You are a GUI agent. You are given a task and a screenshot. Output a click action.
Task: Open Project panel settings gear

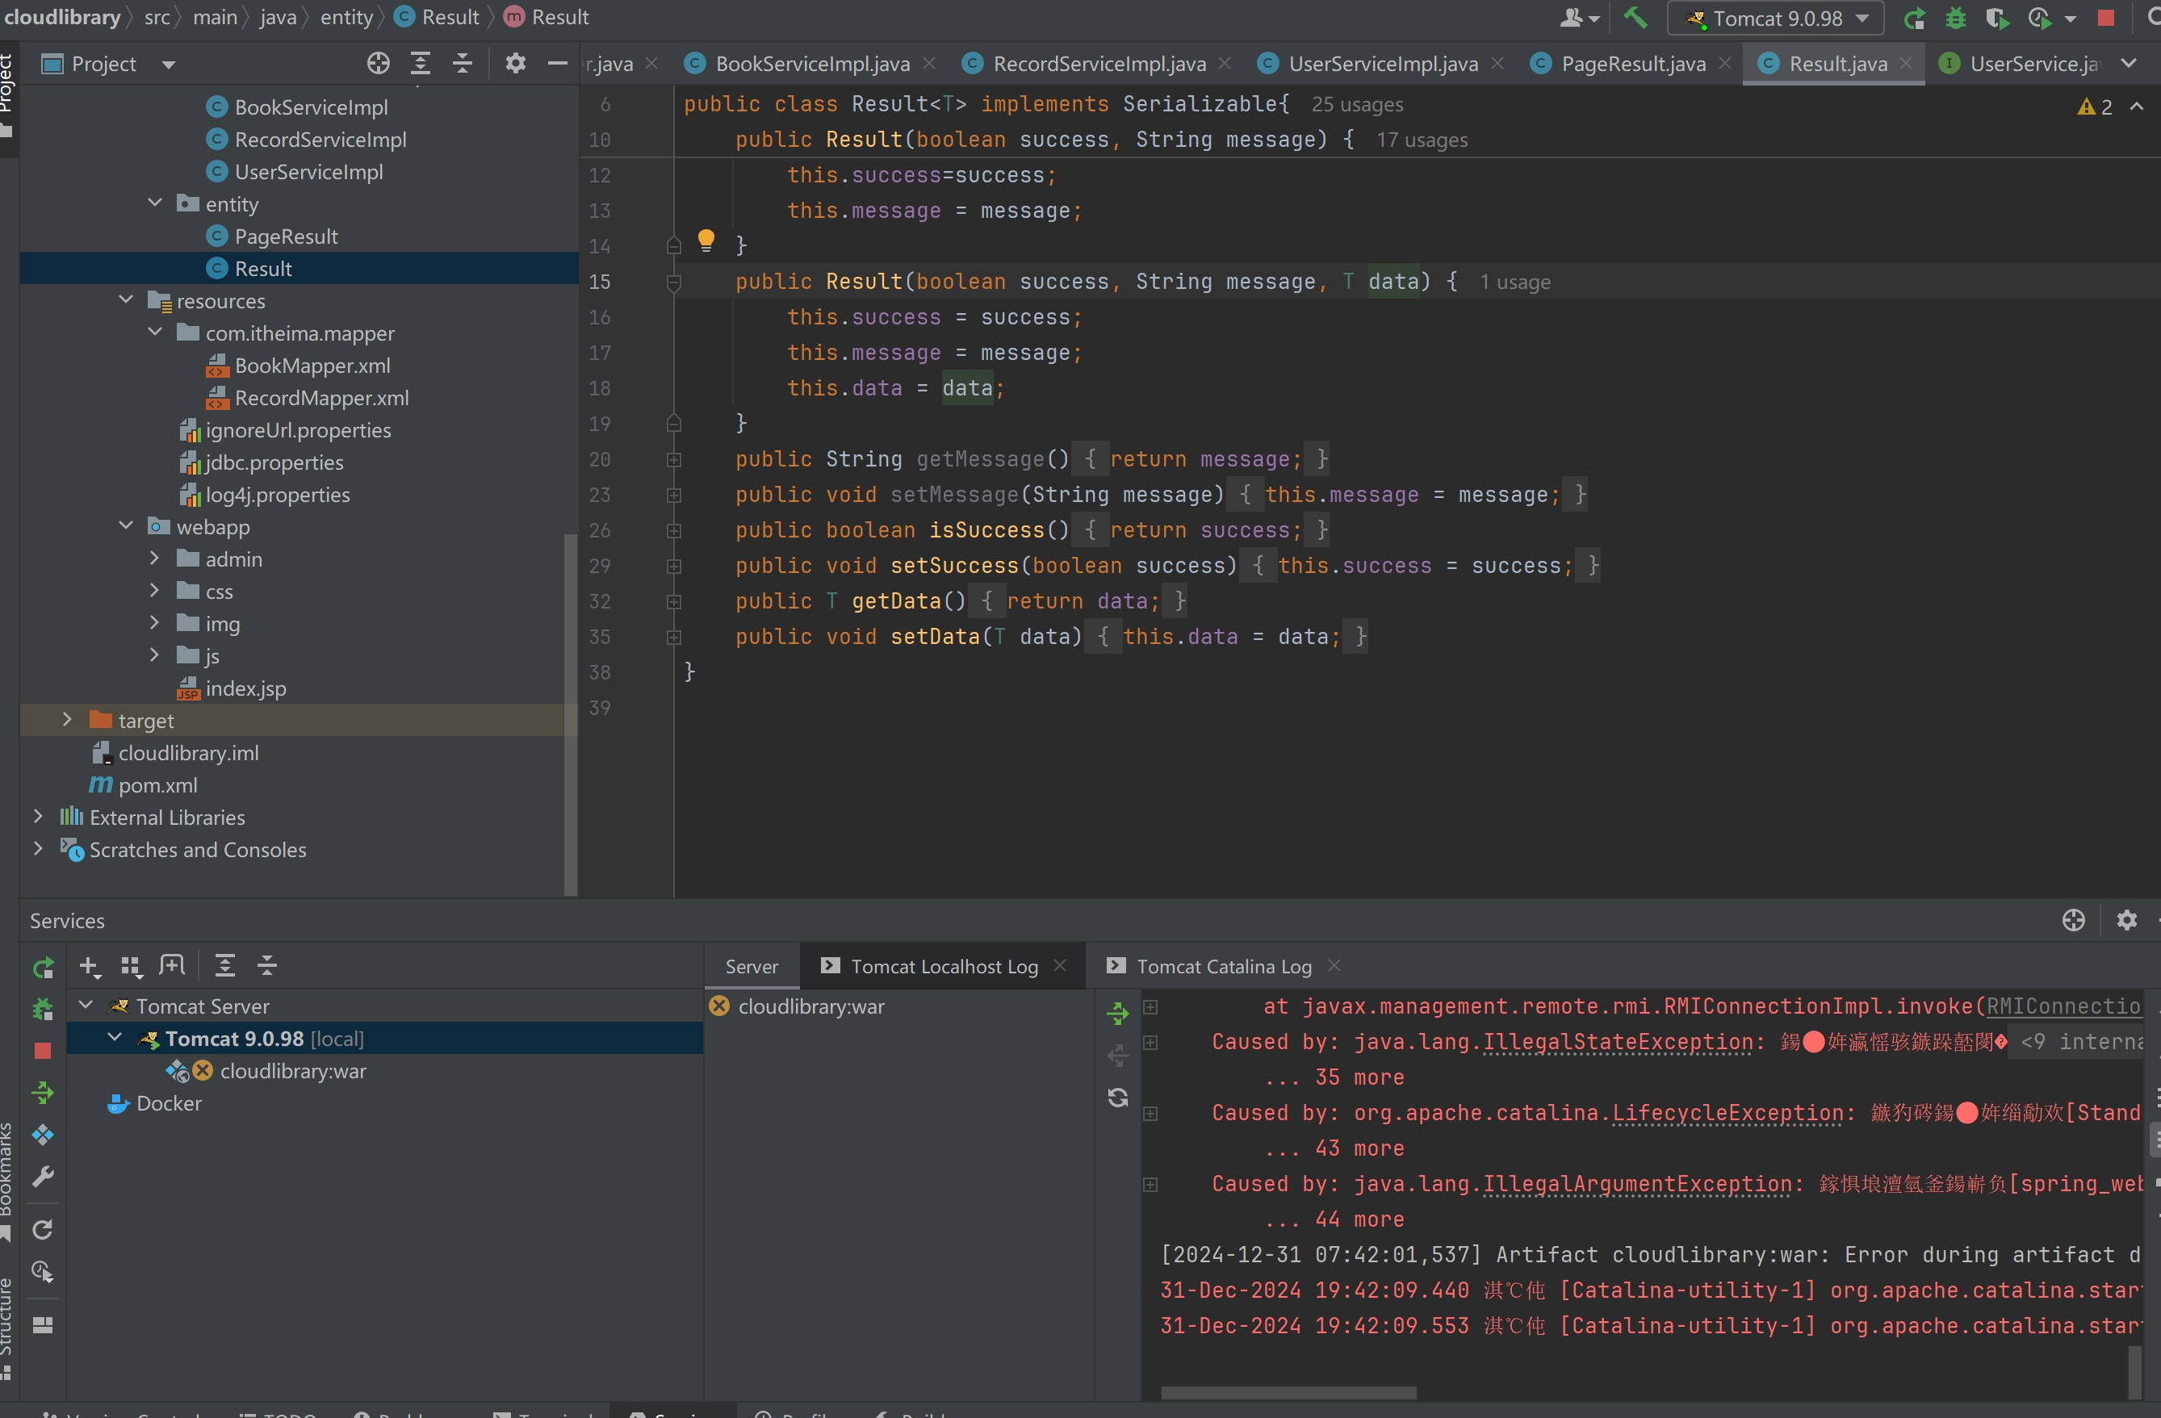(x=515, y=64)
